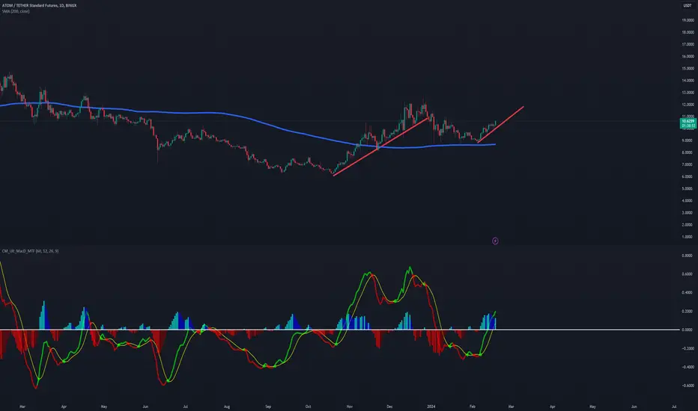Open the CM_Ult_MacD_MTF indicator legend
Image resolution: width=698 pixels, height=411 pixels.
tap(30, 251)
